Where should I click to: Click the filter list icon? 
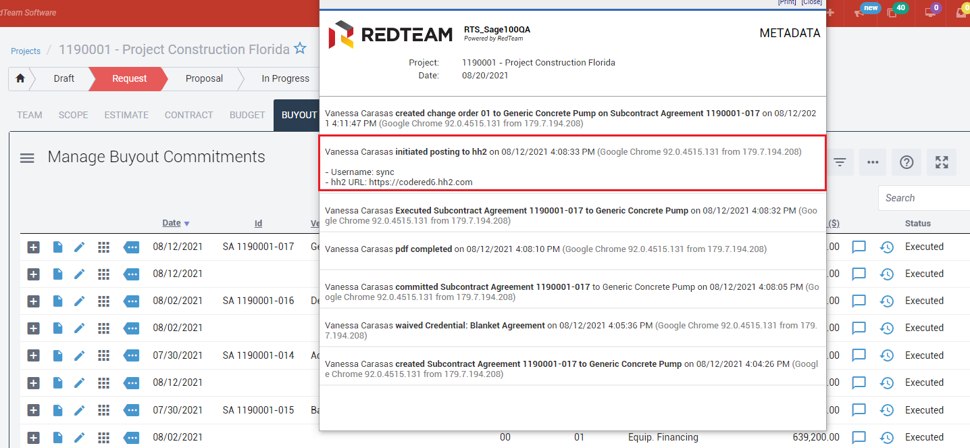coord(840,162)
